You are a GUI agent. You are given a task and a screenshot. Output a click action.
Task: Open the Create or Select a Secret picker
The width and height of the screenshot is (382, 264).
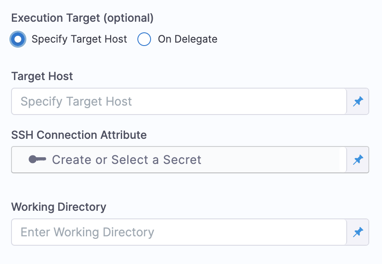pyautogui.click(x=179, y=160)
